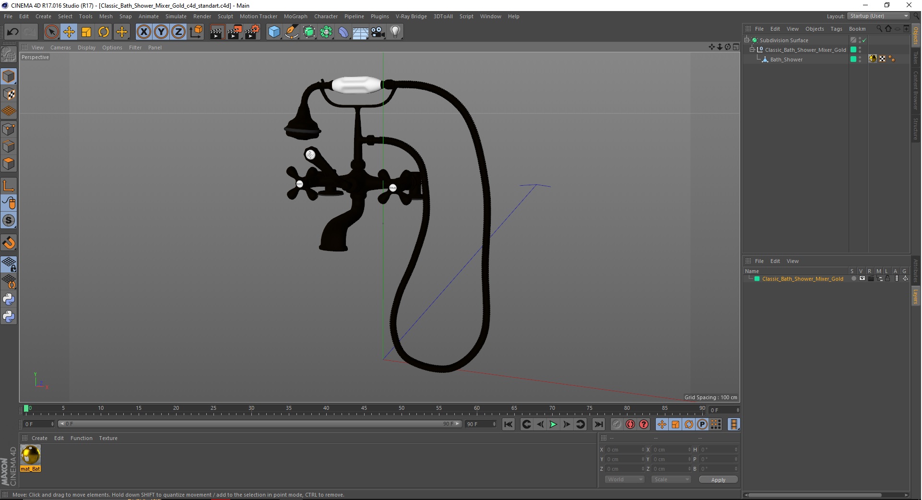The width and height of the screenshot is (922, 500).
Task: Click the green array modeling icon
Action: pos(326,32)
